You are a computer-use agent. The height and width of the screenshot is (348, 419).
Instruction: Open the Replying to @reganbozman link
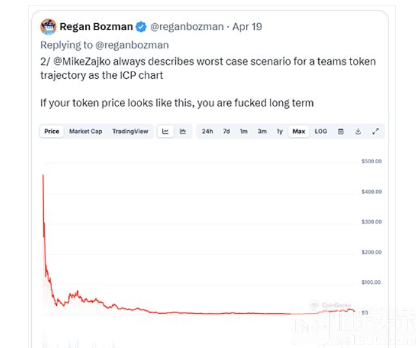[104, 45]
